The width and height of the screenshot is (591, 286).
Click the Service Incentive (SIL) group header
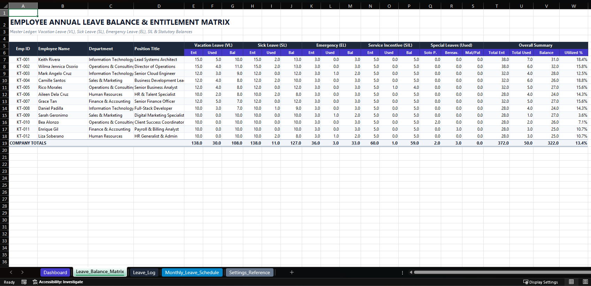(390, 45)
